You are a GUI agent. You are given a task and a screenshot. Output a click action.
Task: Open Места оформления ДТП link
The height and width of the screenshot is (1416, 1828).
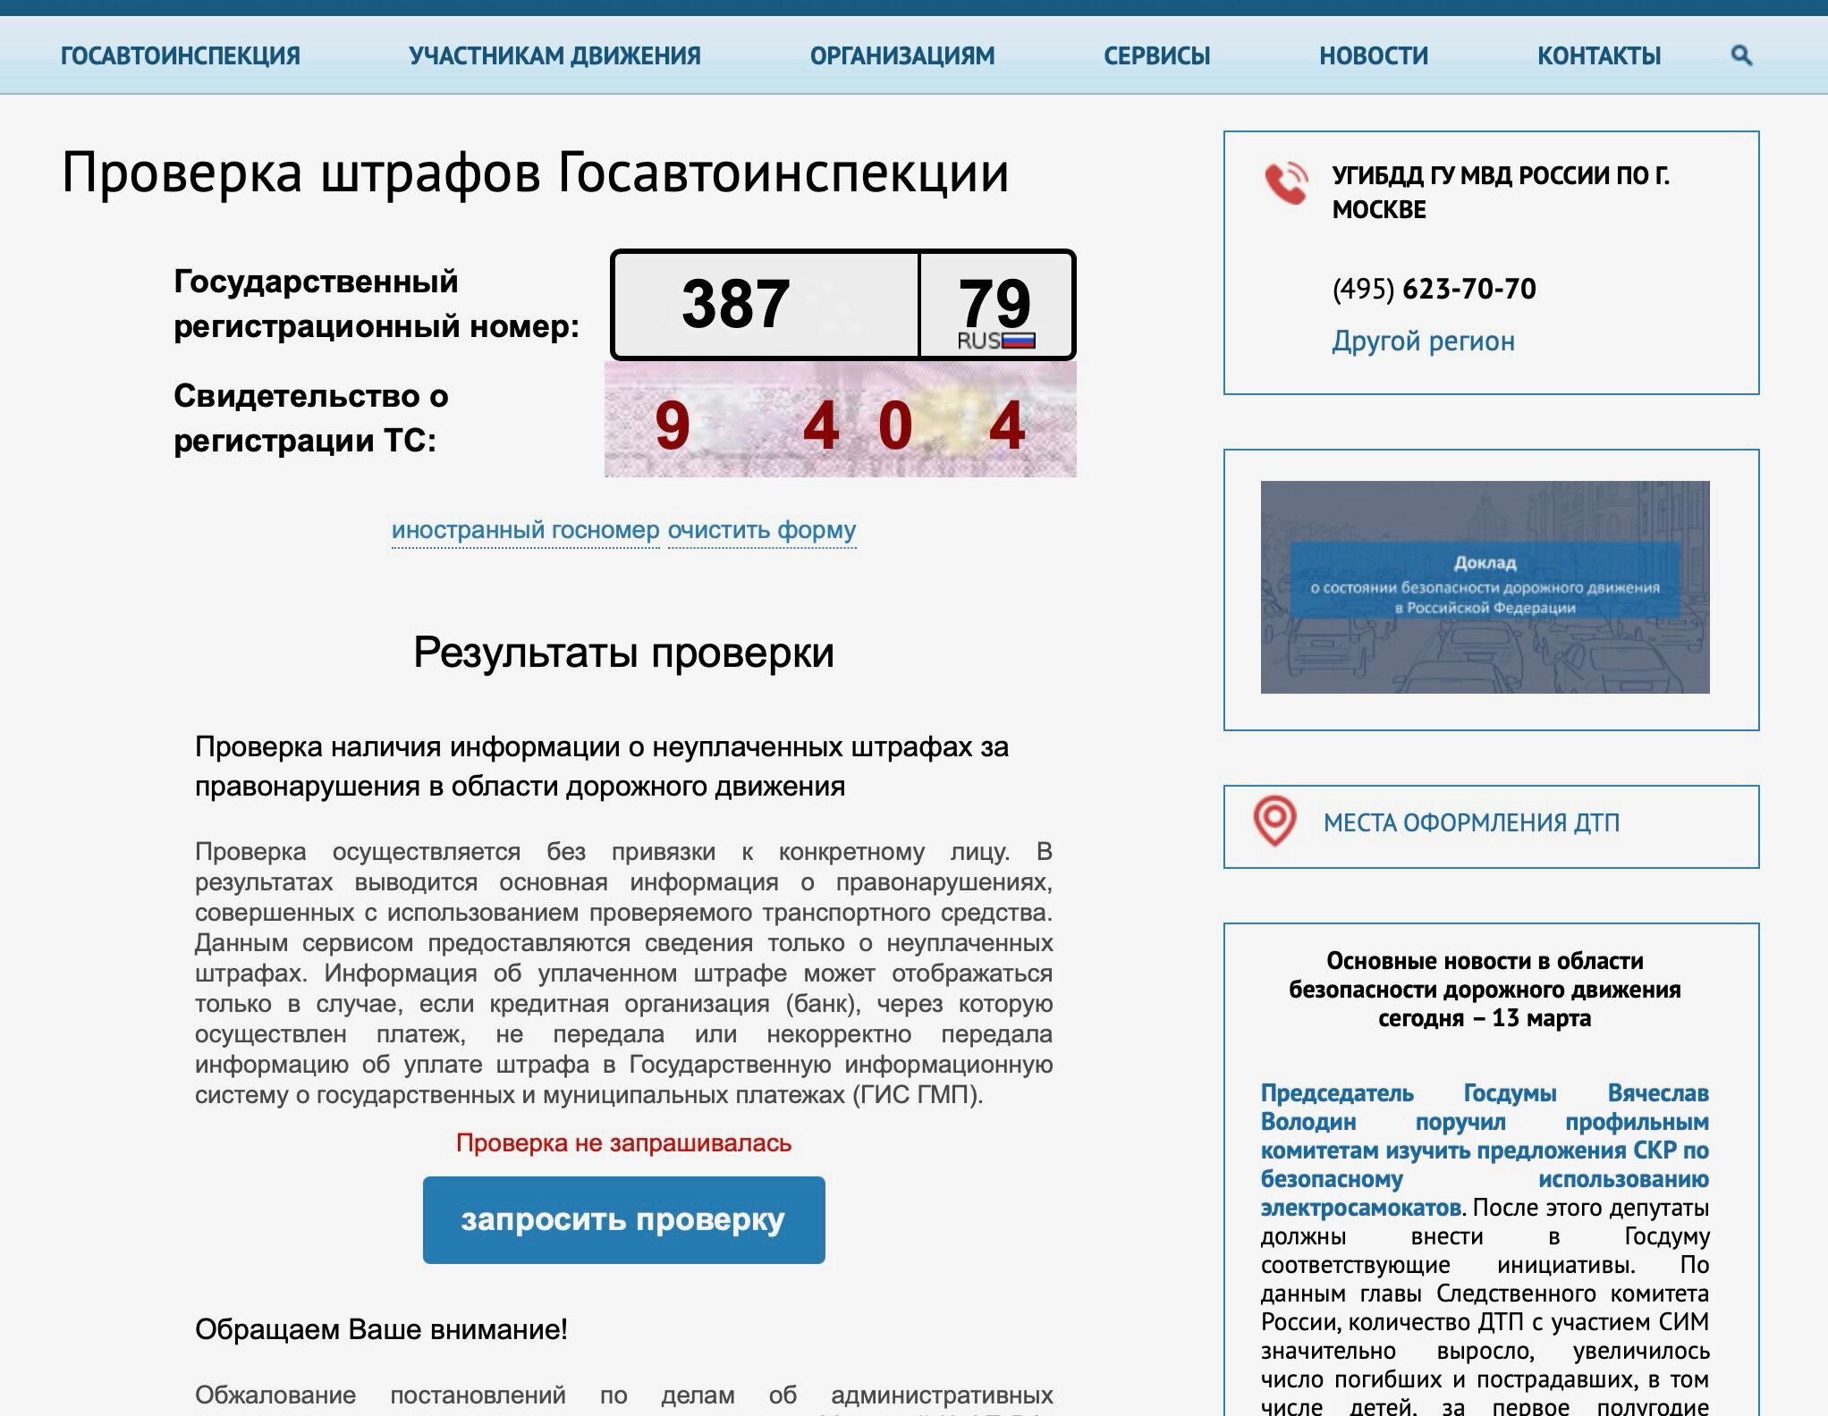tap(1471, 822)
